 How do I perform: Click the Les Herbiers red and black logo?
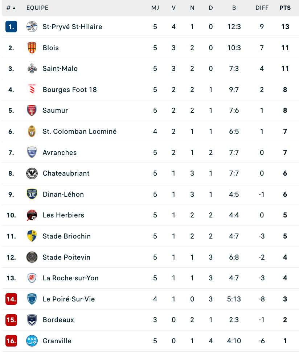[x=32, y=215]
